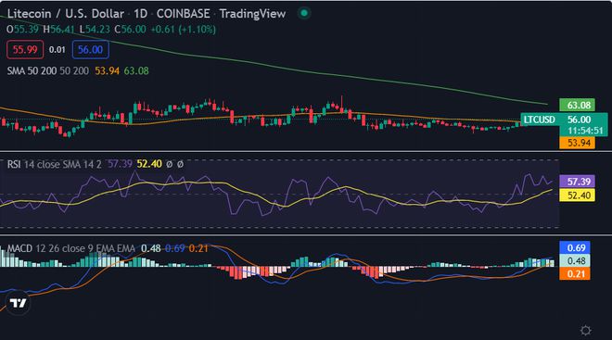Screen dimensions: 612x340
Task: Click the orange 0.21 MACD scale label
Action: pyautogui.click(x=575, y=273)
